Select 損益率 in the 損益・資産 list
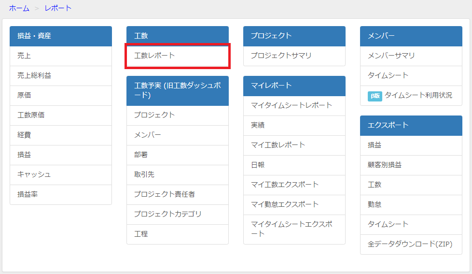Image resolution: width=472 pixels, height=274 pixels. [x=61, y=194]
